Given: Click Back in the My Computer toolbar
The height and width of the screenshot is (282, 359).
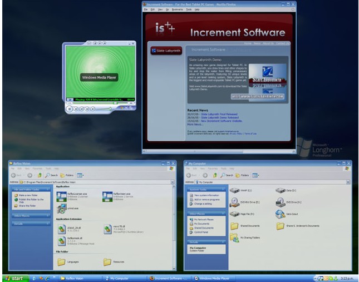Looking at the screenshot, I should point(191,175).
